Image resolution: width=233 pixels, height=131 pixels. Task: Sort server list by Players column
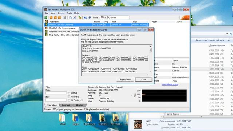[97, 21]
